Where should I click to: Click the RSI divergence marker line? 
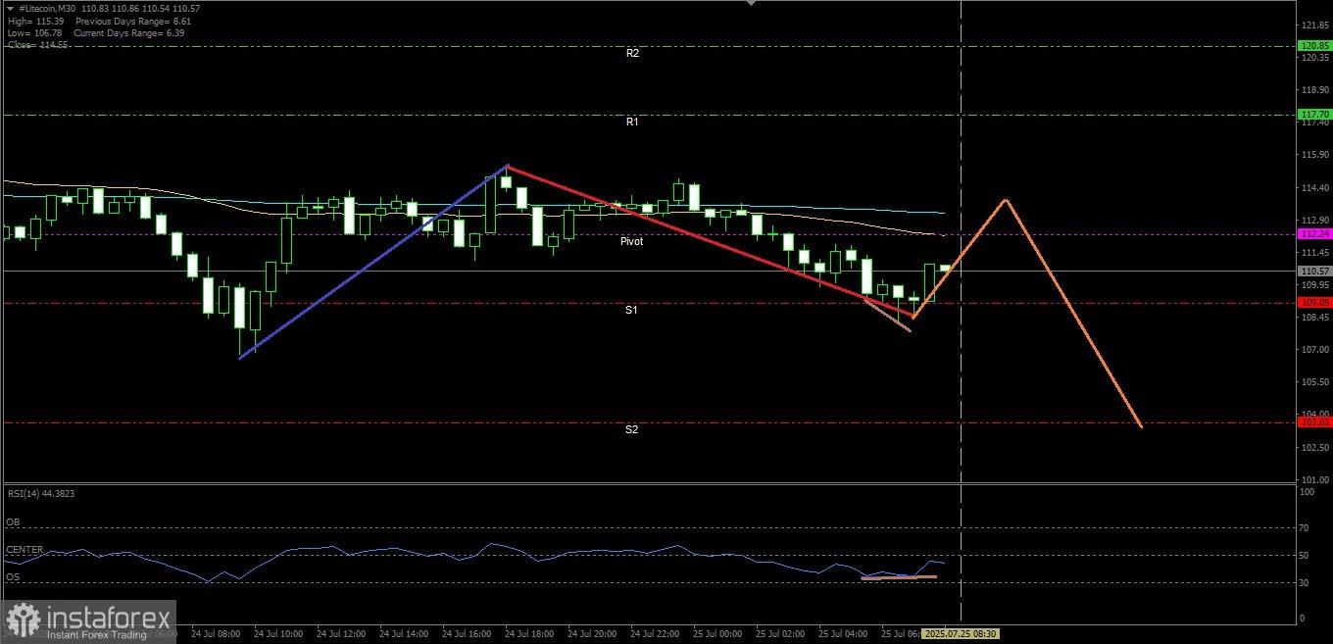(899, 577)
